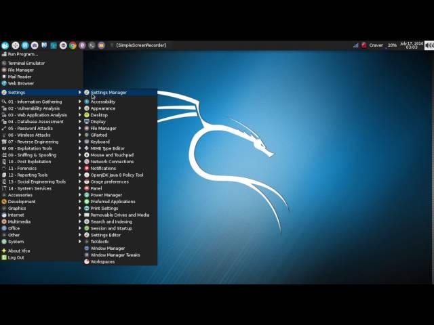Click the network signal bars tray icon
The width and height of the screenshot is (434, 325).
tap(355, 45)
